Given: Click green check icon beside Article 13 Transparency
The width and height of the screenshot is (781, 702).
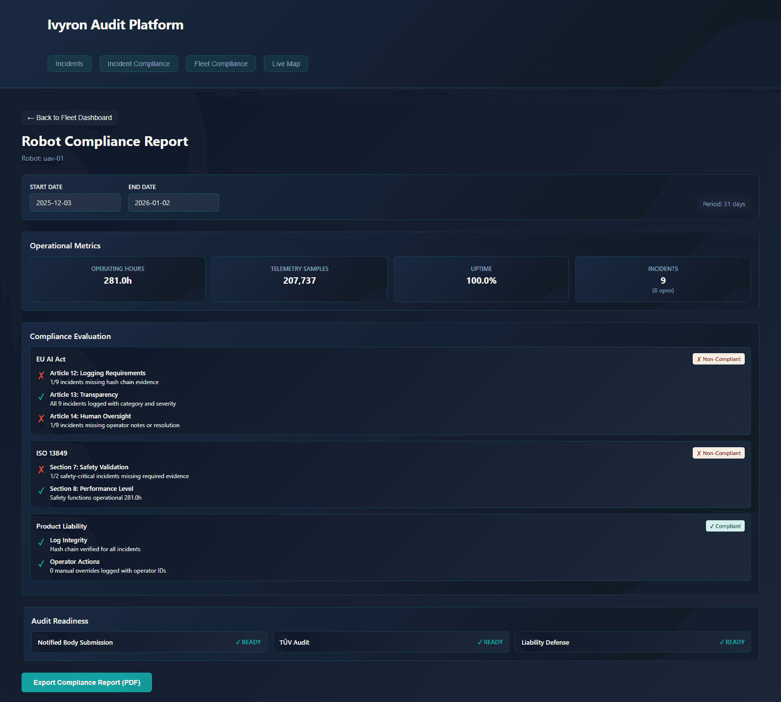Looking at the screenshot, I should tap(41, 397).
